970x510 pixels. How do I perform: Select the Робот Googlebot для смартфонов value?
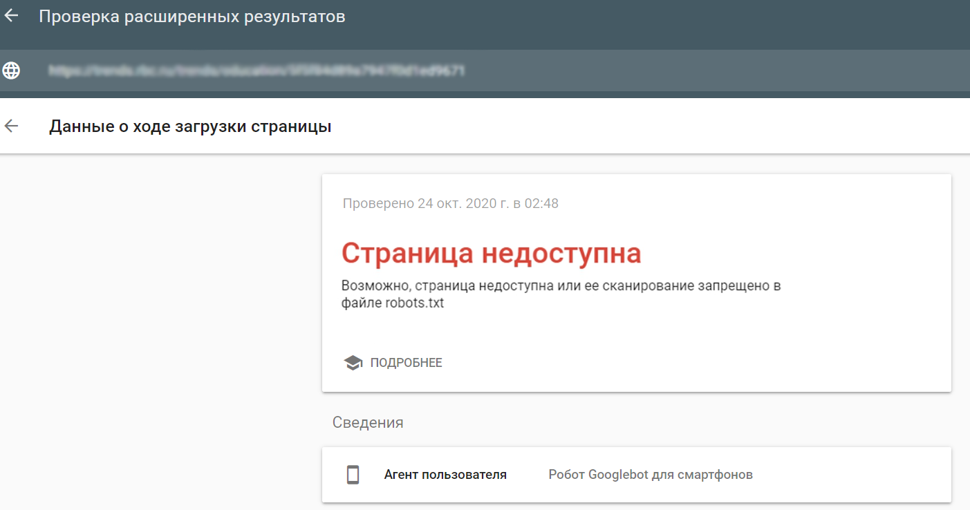click(x=650, y=475)
